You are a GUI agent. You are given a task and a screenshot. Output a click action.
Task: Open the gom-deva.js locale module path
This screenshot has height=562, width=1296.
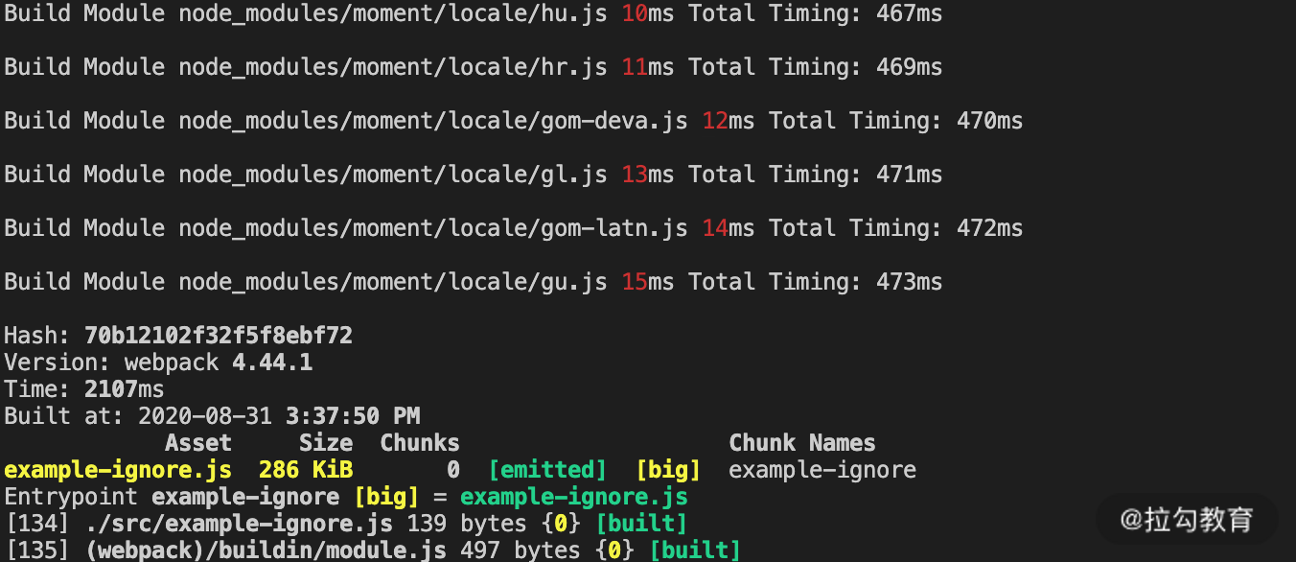[432, 121]
